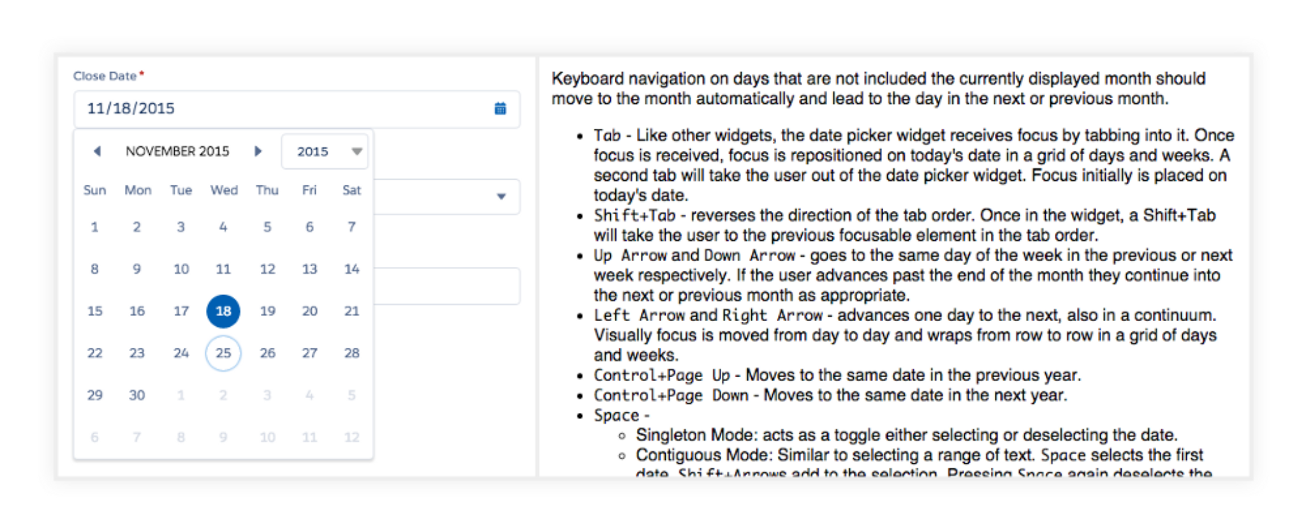Click the calendar icon in Close Date field
The height and width of the screenshot is (532, 1306).
click(x=501, y=109)
